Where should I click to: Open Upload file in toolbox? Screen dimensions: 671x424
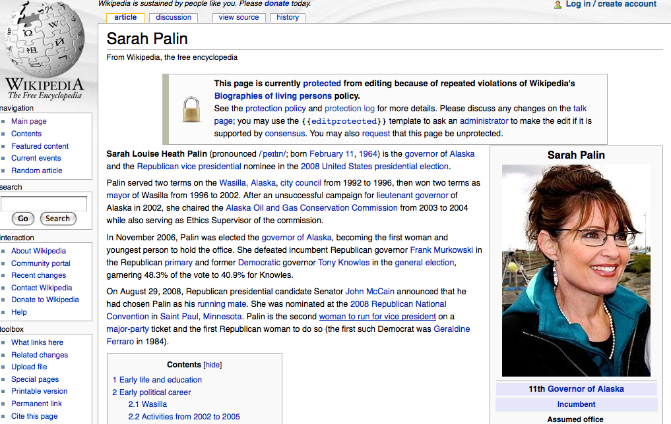tap(29, 367)
